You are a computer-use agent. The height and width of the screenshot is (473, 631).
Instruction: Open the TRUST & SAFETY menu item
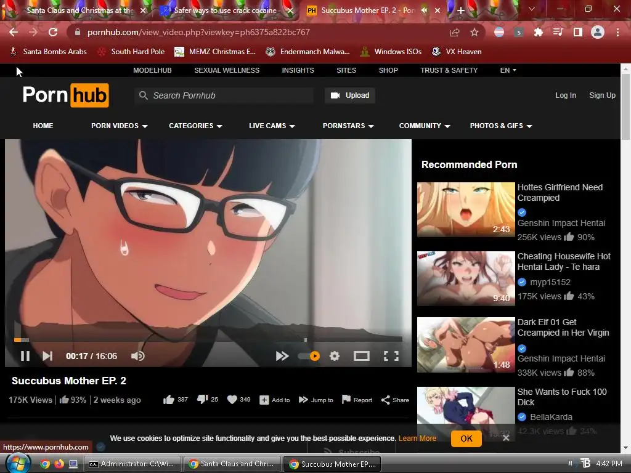pos(449,70)
